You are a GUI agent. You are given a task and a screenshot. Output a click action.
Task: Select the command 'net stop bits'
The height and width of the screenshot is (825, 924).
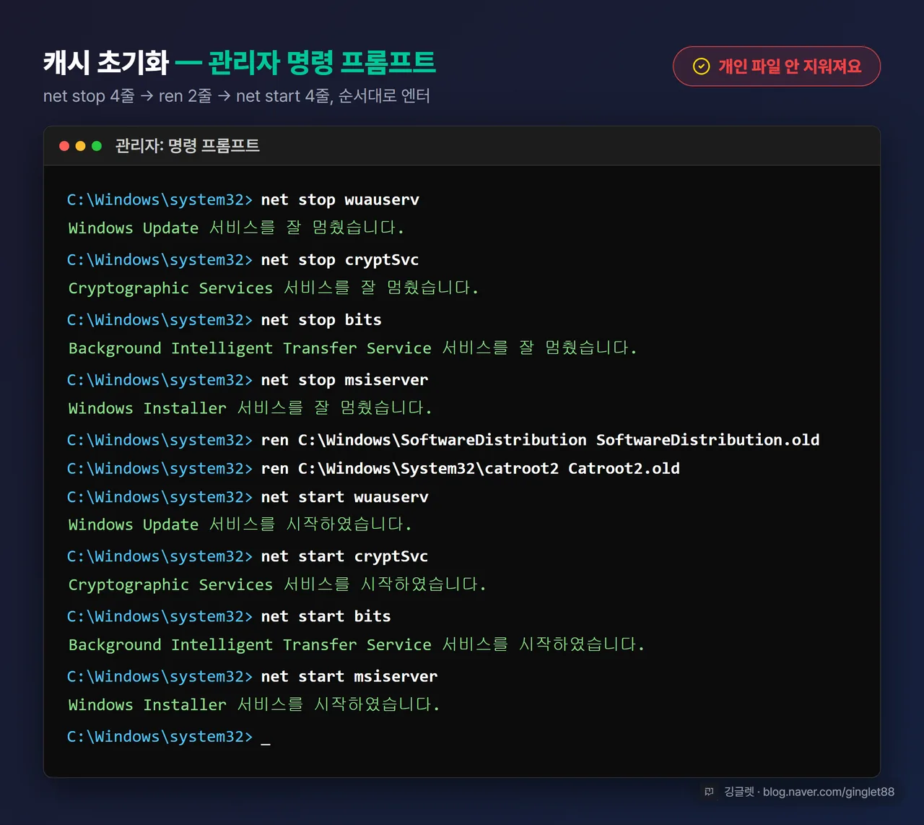point(321,320)
